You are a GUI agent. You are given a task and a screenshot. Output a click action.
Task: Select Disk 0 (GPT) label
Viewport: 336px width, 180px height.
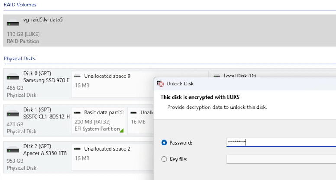[37, 73]
